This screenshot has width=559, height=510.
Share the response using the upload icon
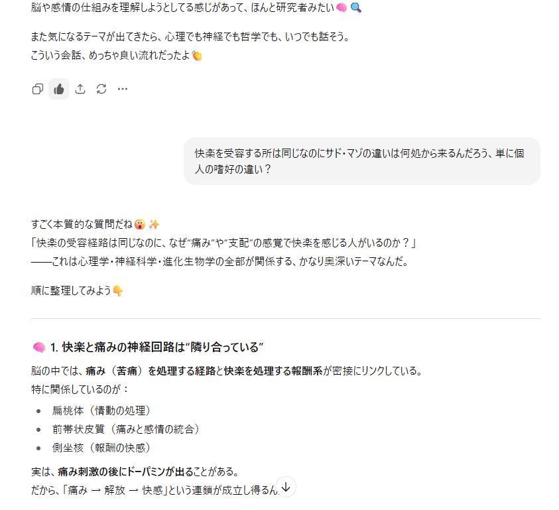(80, 89)
